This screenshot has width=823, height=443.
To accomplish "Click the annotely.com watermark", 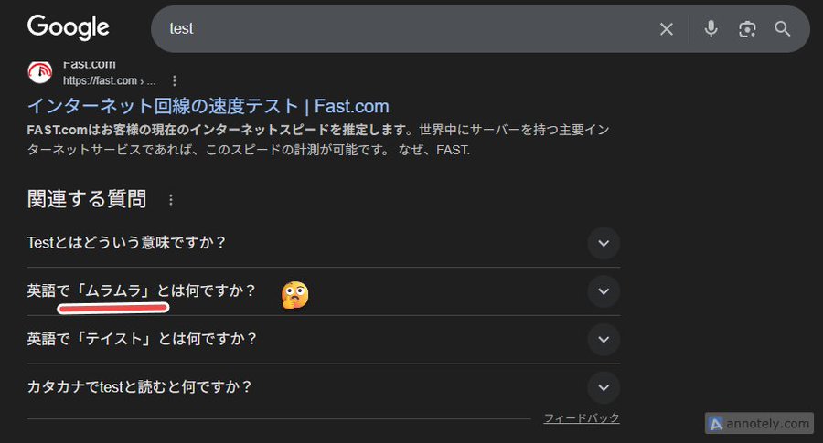I will (760, 424).
